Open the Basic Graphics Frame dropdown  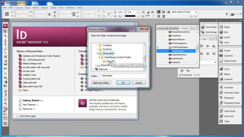196,12
